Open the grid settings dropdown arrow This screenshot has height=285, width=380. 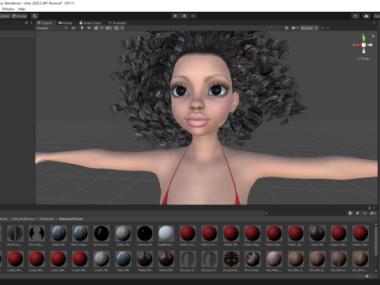(122, 28)
